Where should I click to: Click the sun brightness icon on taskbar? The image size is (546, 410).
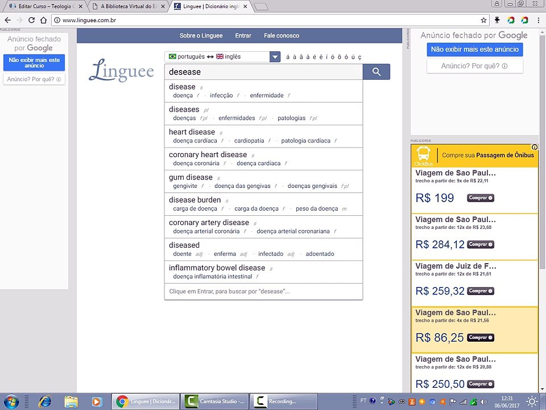click(x=532, y=401)
